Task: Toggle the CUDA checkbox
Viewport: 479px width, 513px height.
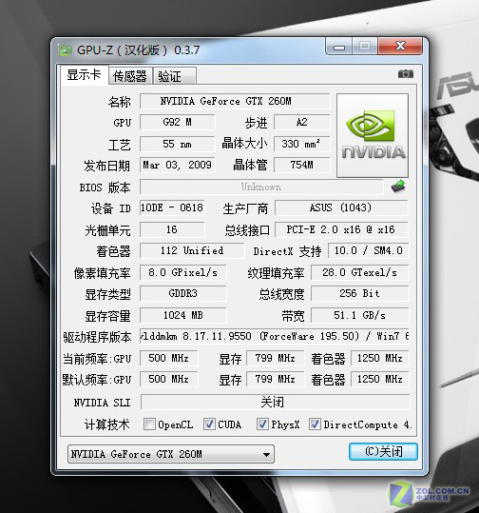Action: [209, 424]
